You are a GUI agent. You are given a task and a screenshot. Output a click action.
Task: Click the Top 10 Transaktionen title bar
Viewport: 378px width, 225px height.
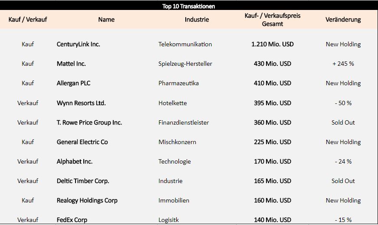pyautogui.click(x=189, y=6)
